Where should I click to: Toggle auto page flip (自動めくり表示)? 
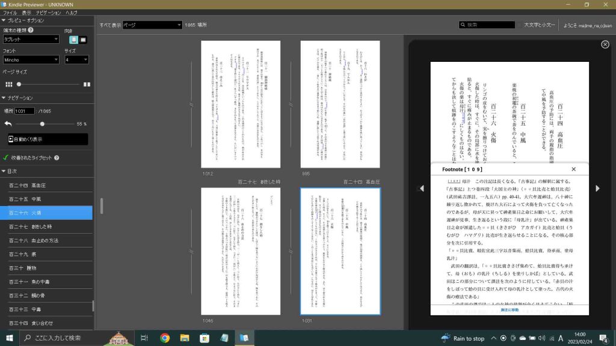click(x=48, y=139)
